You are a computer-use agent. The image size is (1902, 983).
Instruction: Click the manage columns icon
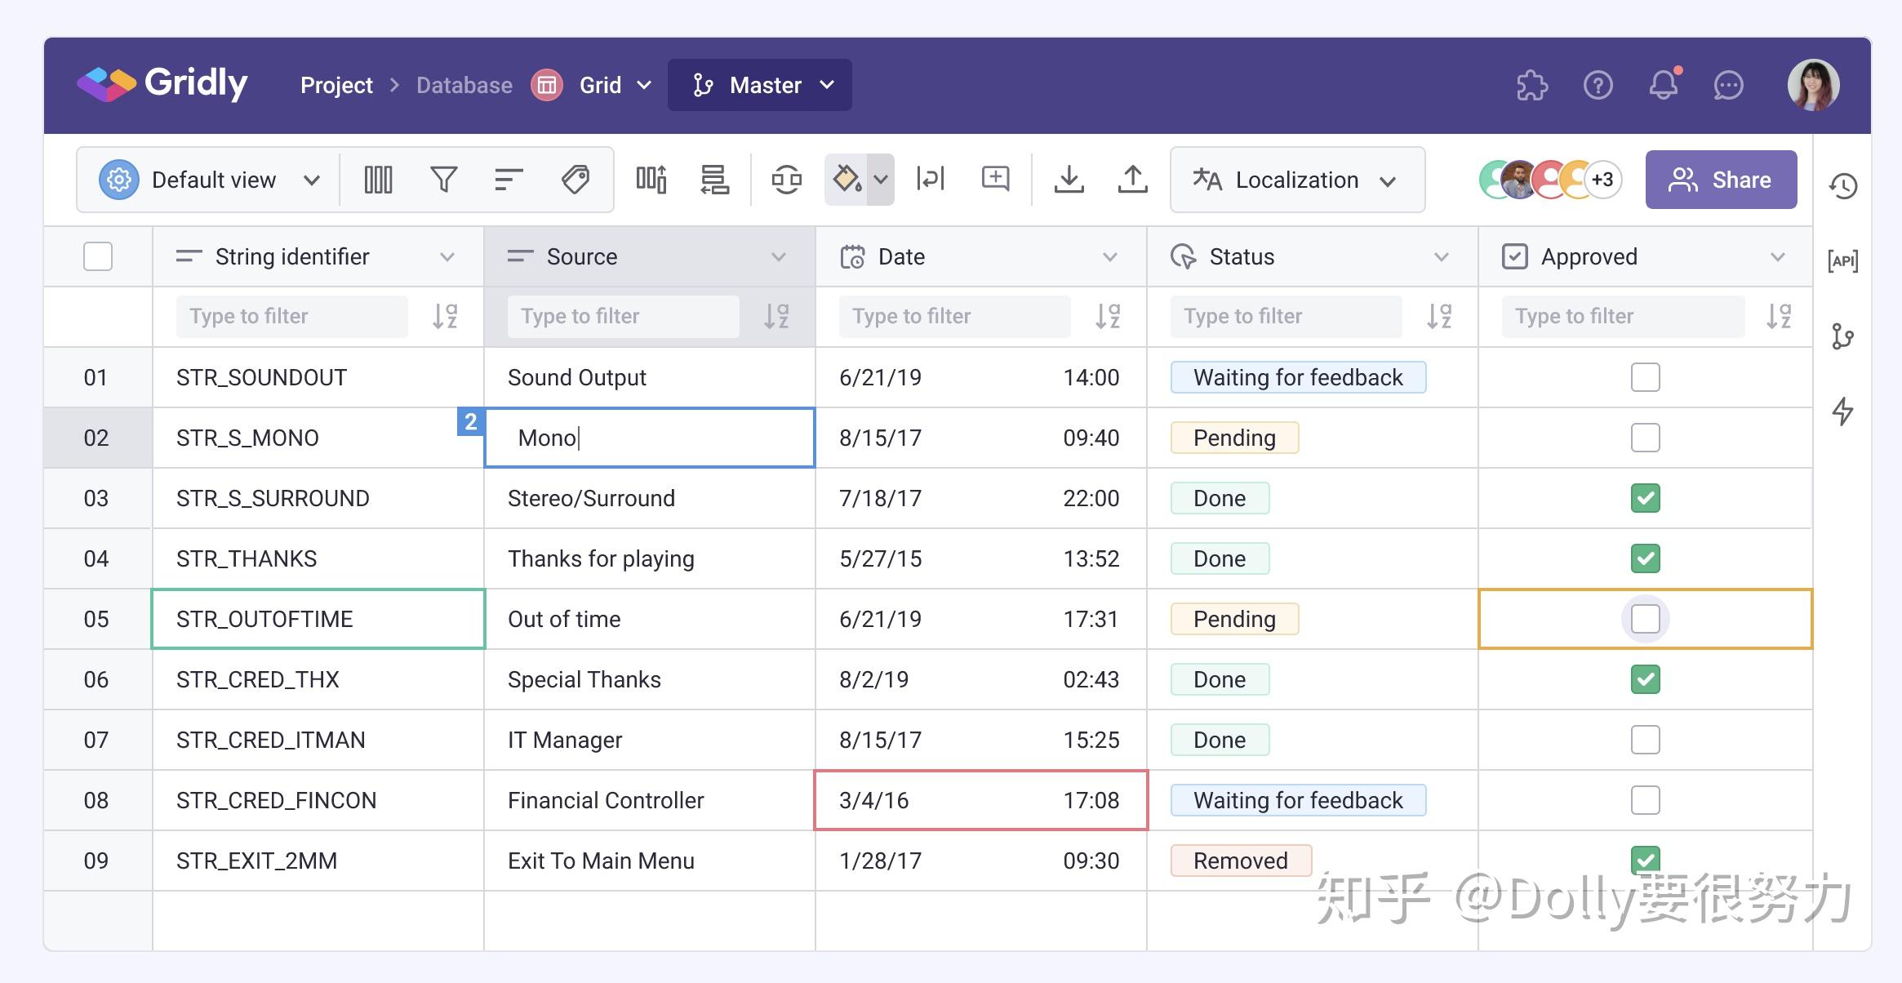coord(377,179)
